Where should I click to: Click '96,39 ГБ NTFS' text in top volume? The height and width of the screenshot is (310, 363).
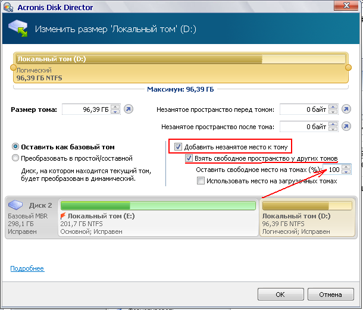point(39,78)
